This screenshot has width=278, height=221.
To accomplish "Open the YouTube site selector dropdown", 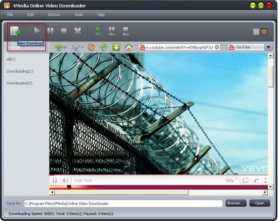I will pos(268,47).
